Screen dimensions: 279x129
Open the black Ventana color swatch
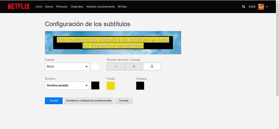[140, 86]
